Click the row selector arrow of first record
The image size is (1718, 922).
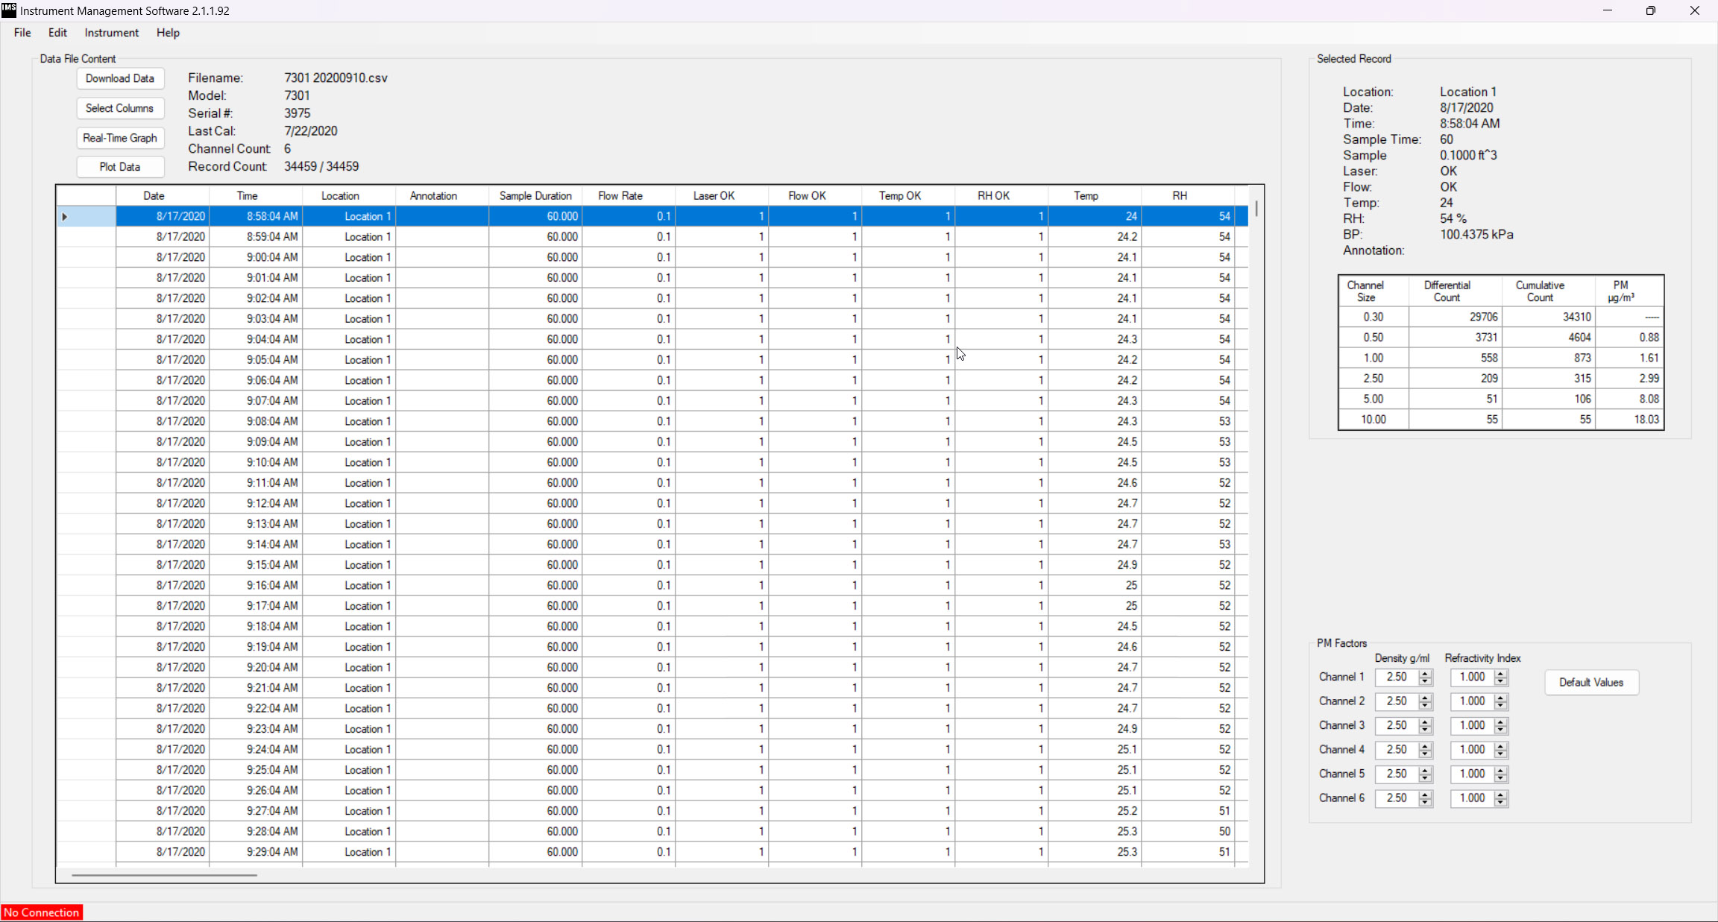(x=65, y=217)
